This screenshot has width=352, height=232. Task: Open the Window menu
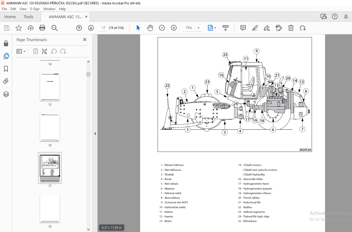49,9
